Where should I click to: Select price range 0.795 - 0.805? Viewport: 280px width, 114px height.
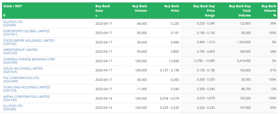206,51
